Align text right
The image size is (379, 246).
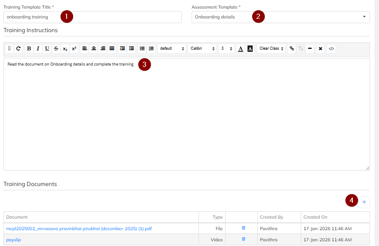point(103,48)
